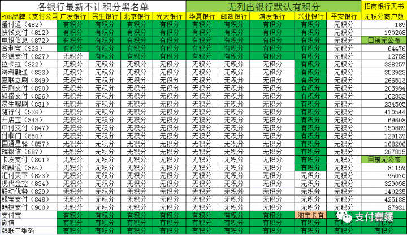Select the row label 海科融通（833）
This screenshot has height=235, width=407.
tap(29, 72)
